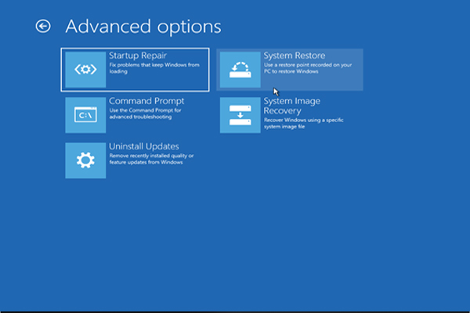Image resolution: width=470 pixels, height=313 pixels.
Task: Go back using the arrow icon
Action: point(43,27)
